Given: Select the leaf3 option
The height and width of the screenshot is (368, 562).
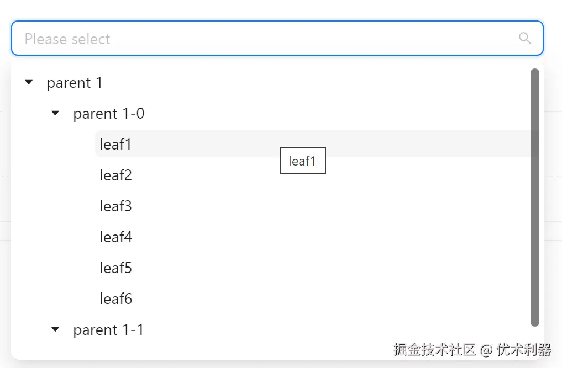Looking at the screenshot, I should pos(115,206).
